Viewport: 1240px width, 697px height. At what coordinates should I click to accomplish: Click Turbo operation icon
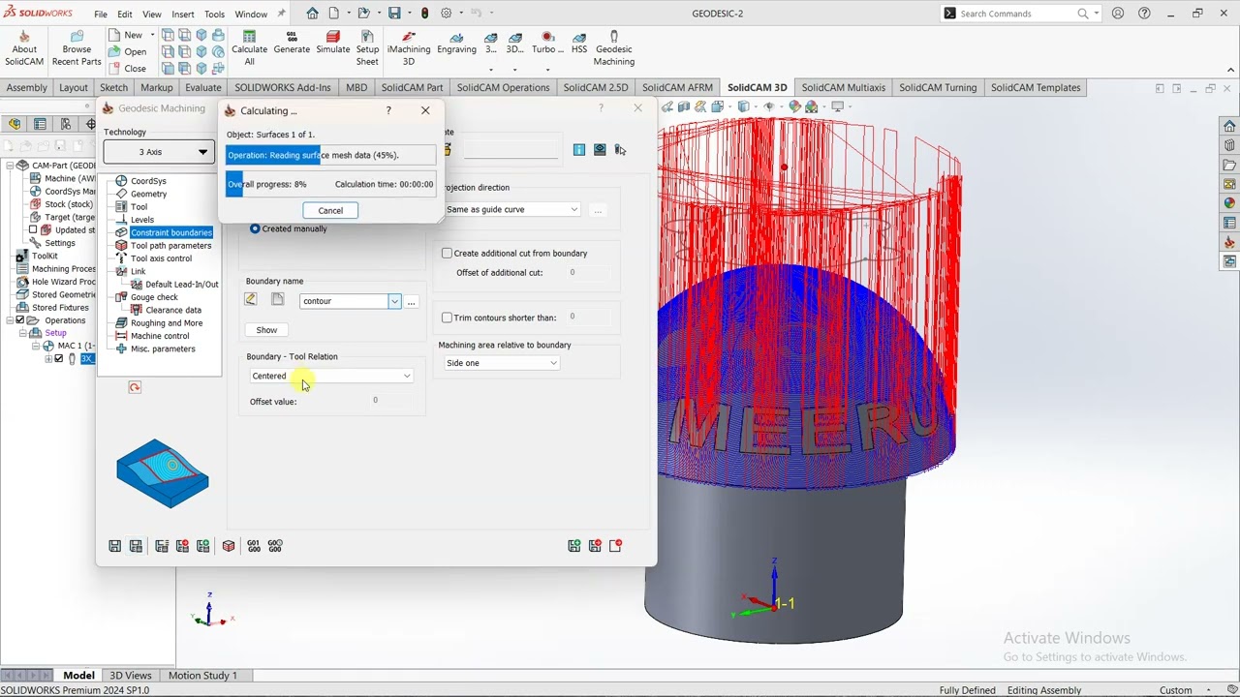point(547,37)
